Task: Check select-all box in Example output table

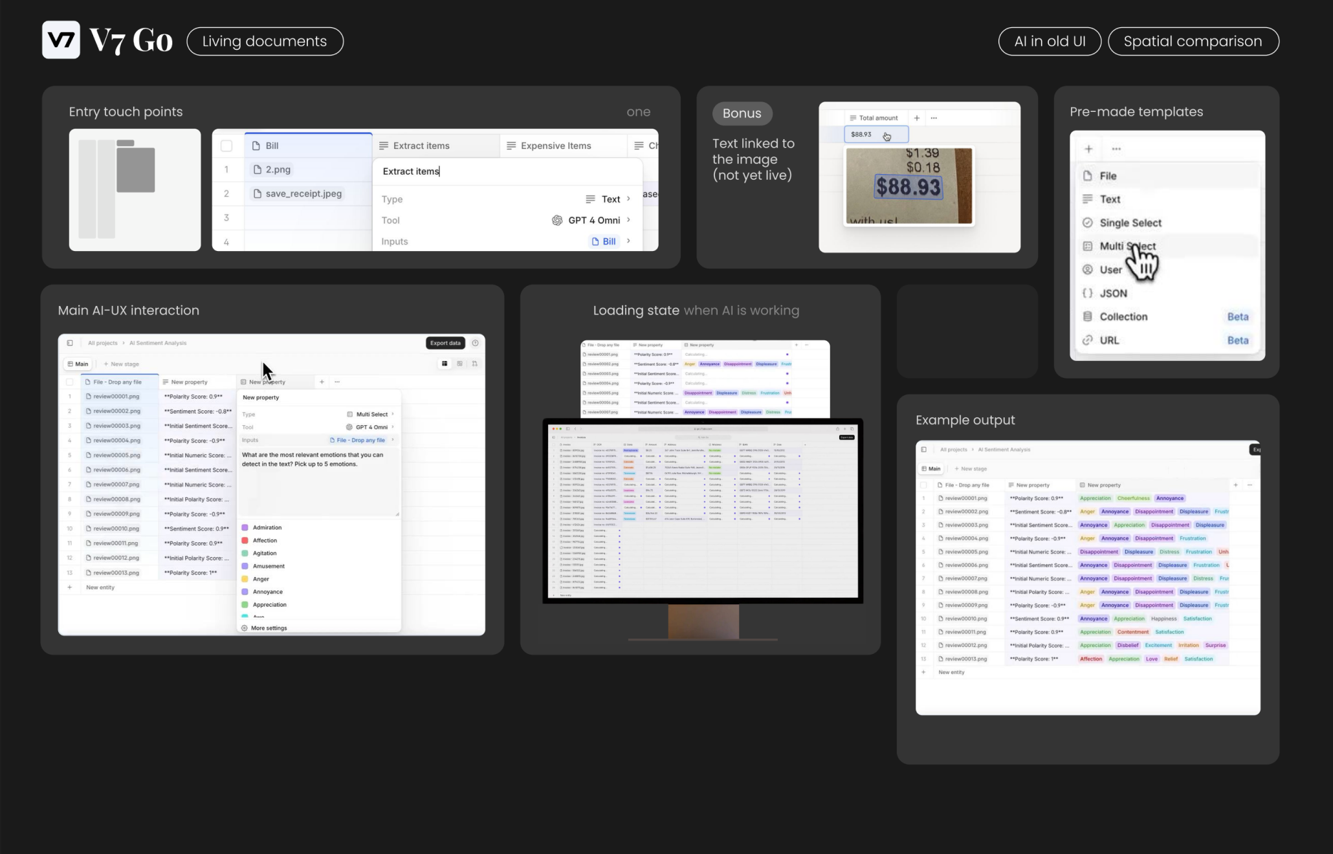Action: (923, 485)
